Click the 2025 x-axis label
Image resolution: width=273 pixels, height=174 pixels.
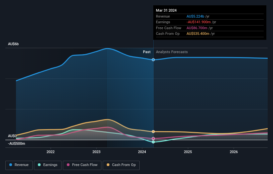(x=188, y=152)
